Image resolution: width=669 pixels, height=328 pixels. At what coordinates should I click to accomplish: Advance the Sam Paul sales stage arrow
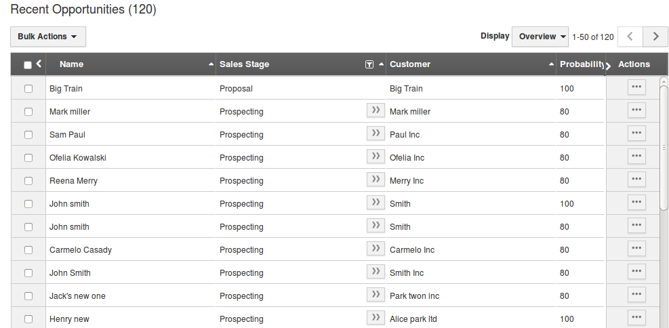click(376, 133)
